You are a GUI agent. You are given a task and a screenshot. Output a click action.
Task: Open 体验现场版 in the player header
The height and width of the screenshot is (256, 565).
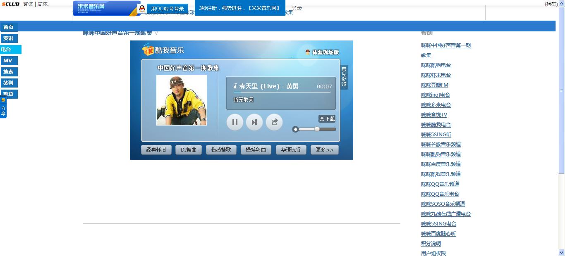tap(322, 52)
